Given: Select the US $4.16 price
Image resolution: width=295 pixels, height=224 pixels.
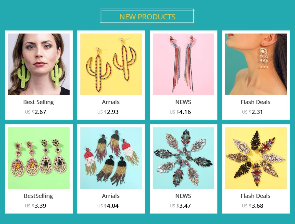Looking at the screenshot, I should pyautogui.click(x=180, y=112).
